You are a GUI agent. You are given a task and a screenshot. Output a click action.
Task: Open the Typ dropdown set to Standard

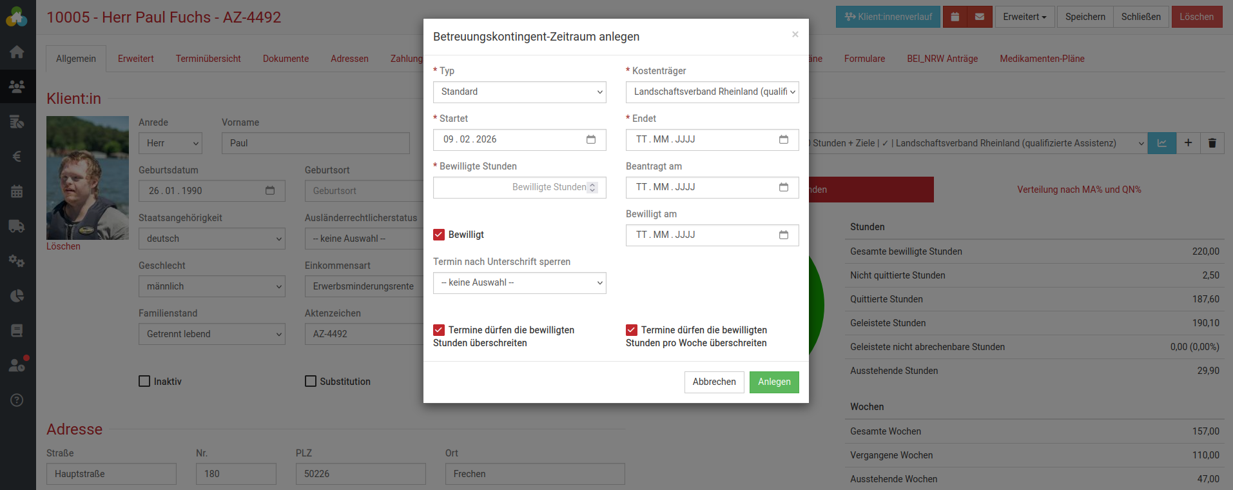(519, 92)
